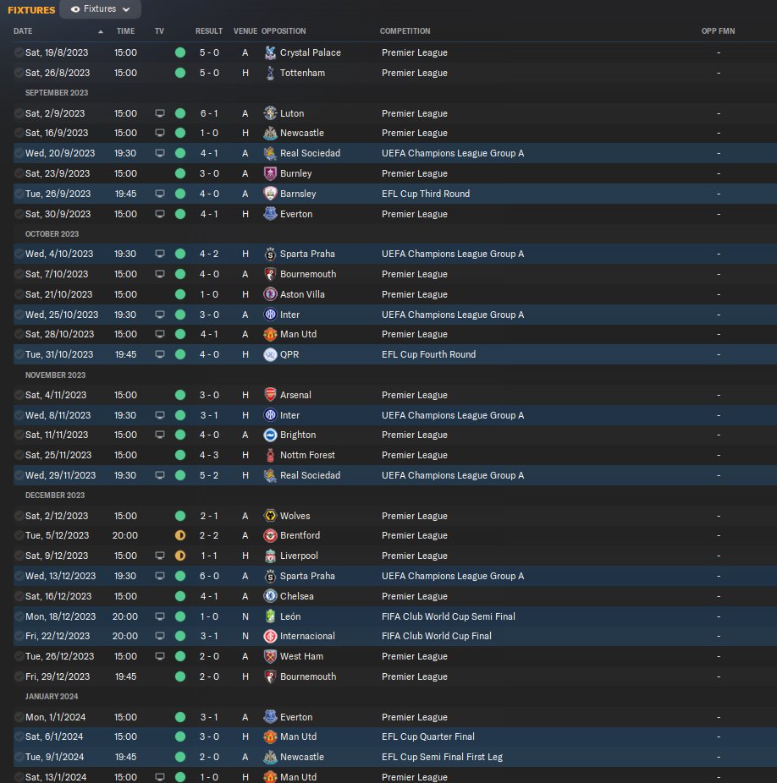Open Man Utd opposition link on 28/10/2023

point(298,334)
